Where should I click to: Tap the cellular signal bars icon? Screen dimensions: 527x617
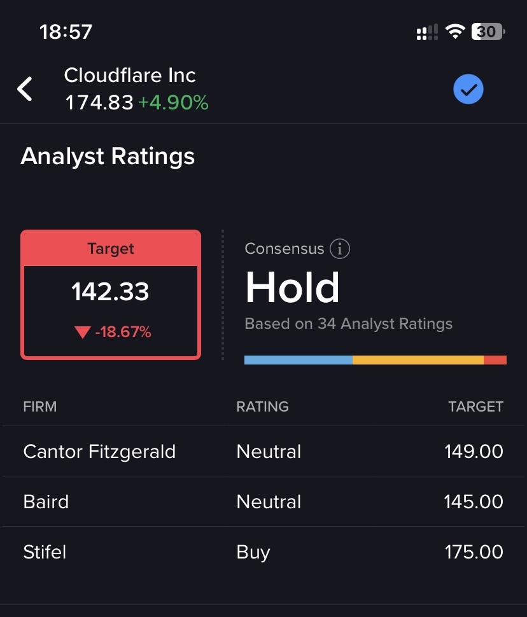pos(426,32)
